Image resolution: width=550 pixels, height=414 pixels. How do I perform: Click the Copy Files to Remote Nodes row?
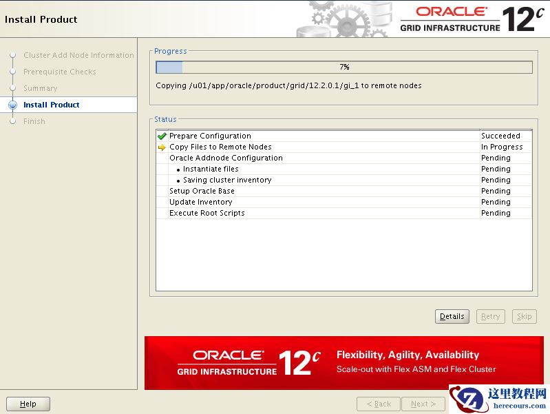[x=344, y=147]
